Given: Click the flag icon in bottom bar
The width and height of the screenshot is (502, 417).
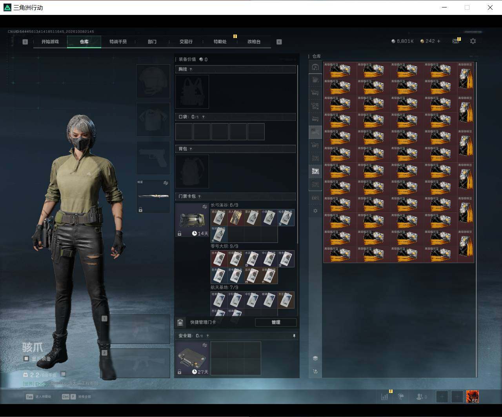Looking at the screenshot, I should click(x=401, y=397).
